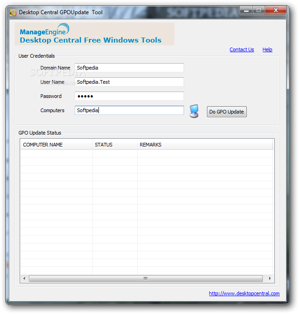Click the horizontal scrollbar left arrow
Screen dimensions: 299x314
24,278
